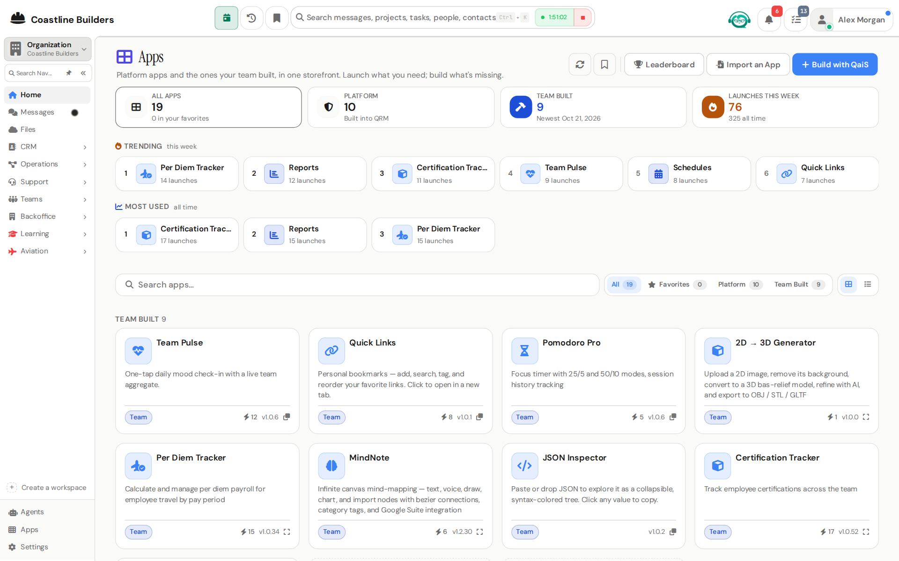
Task: Click the Search apps field
Action: click(357, 285)
